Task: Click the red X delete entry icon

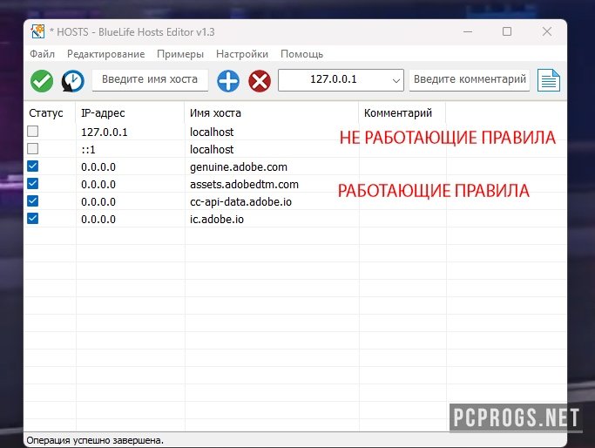Action: point(260,81)
